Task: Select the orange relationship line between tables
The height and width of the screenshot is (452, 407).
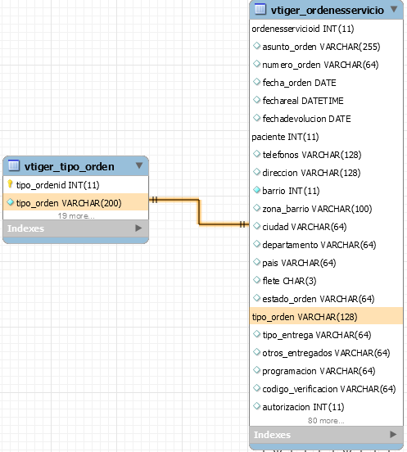Action: [199, 211]
